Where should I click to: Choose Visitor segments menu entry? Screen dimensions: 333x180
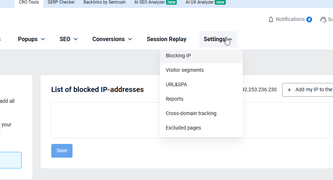[201, 70]
